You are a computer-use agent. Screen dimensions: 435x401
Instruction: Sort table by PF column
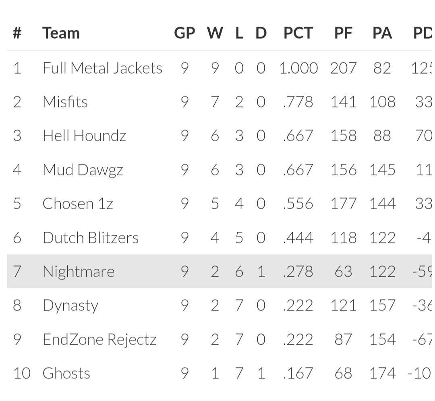[343, 33]
